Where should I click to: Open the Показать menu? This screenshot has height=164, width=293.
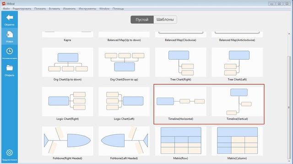[x=40, y=9]
